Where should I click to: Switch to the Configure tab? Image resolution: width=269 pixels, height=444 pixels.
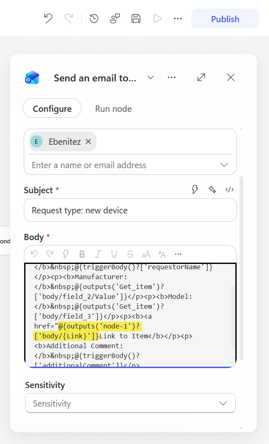point(52,109)
